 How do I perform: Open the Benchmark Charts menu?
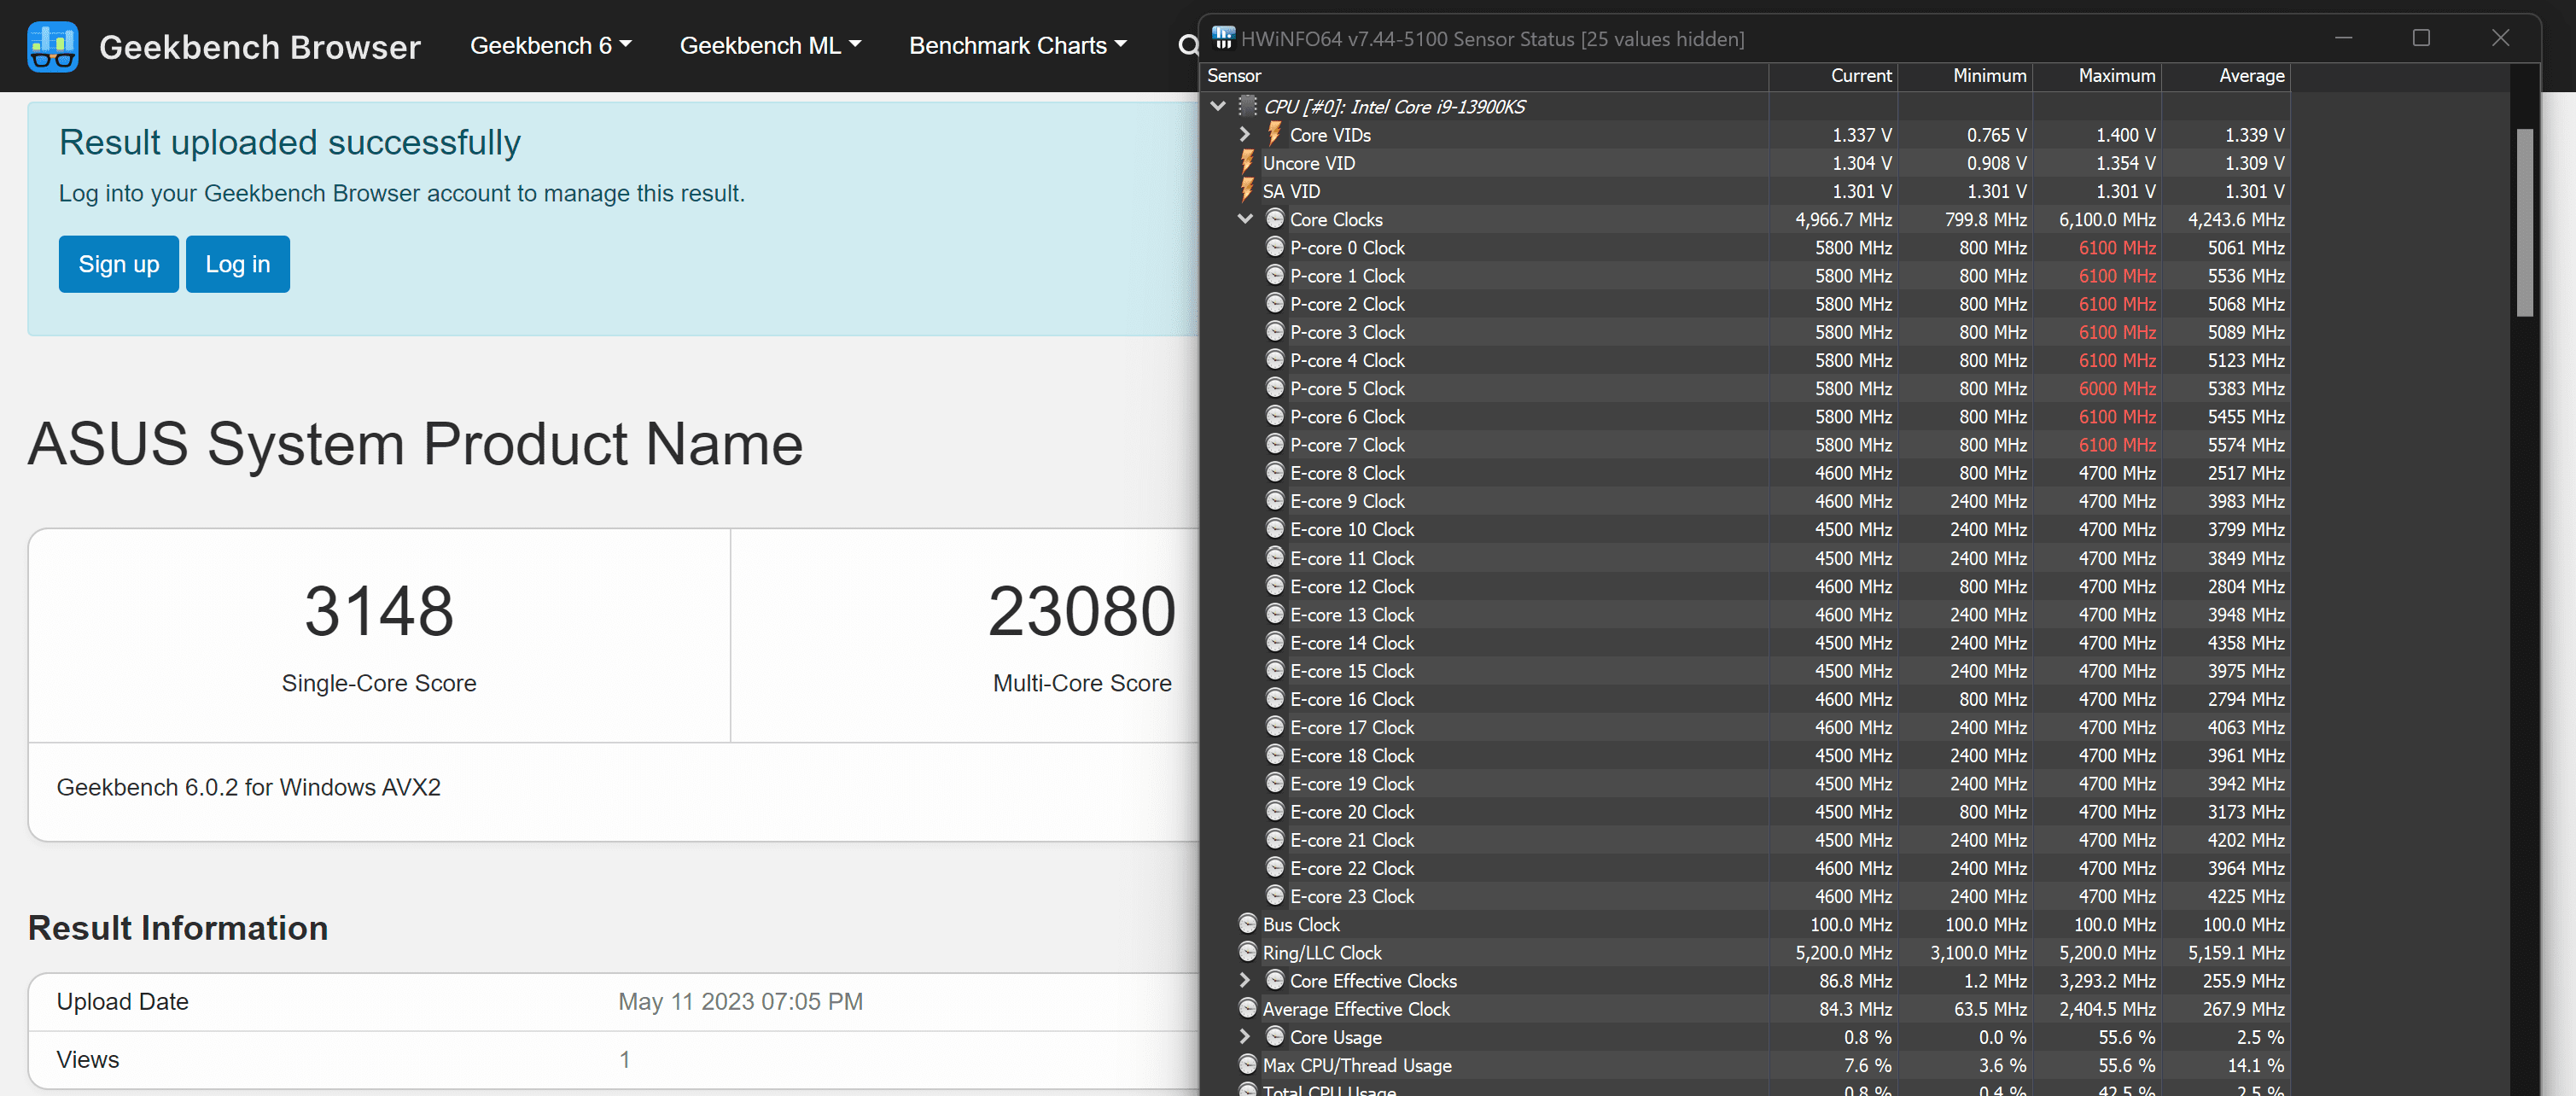click(x=1017, y=46)
